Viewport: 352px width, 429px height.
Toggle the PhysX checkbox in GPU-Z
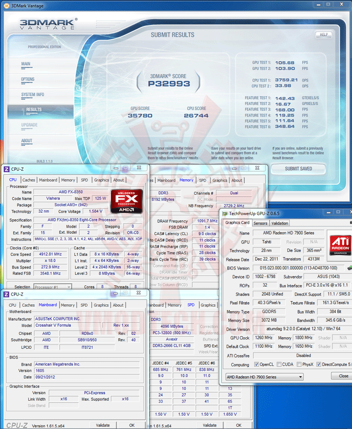point(299,364)
